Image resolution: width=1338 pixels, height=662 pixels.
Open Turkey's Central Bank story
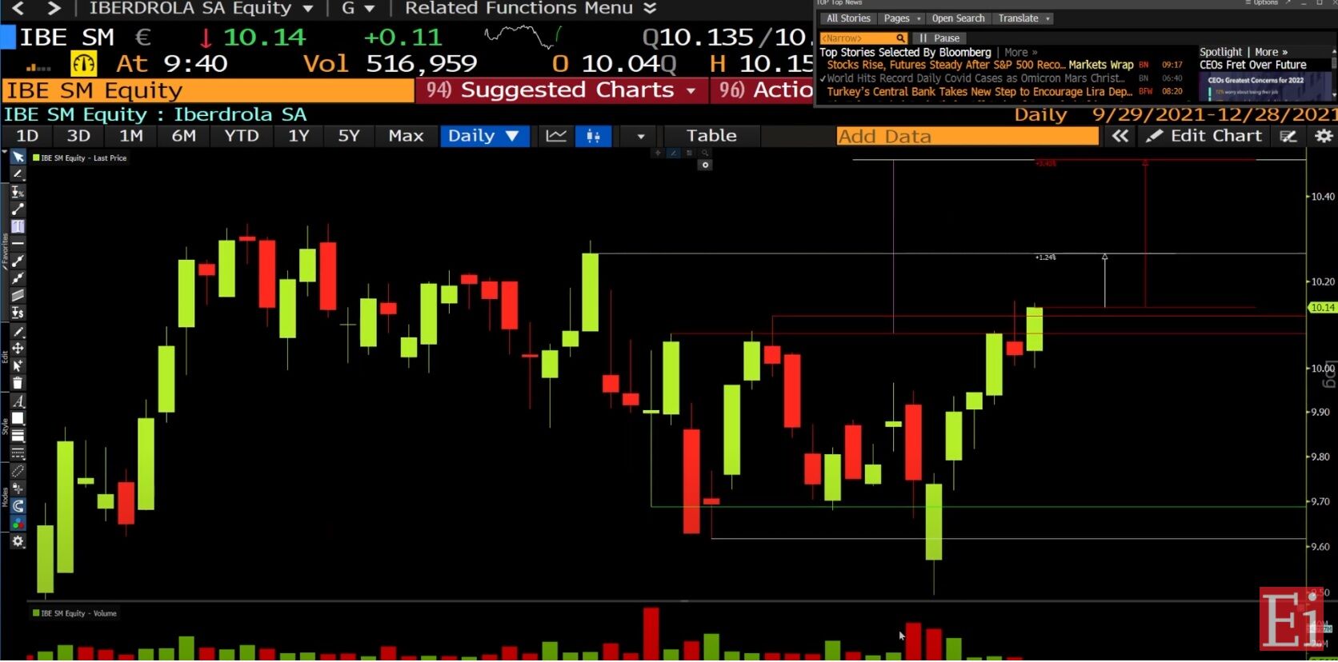[979, 92]
